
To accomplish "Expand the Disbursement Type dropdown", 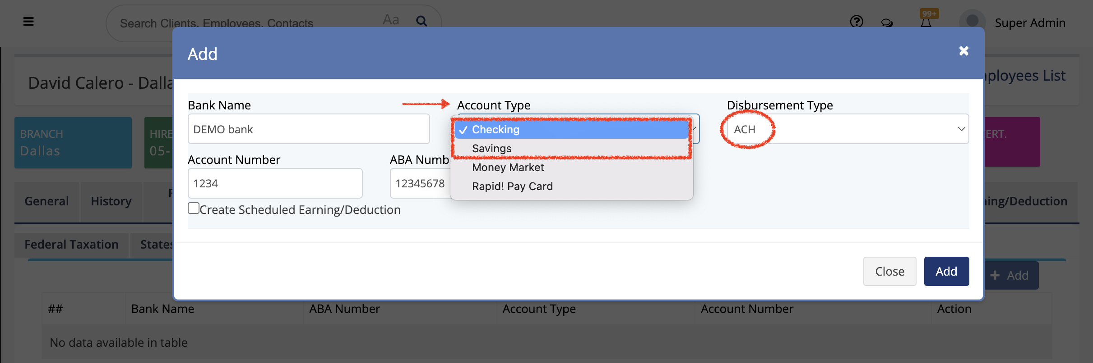I will click(848, 129).
